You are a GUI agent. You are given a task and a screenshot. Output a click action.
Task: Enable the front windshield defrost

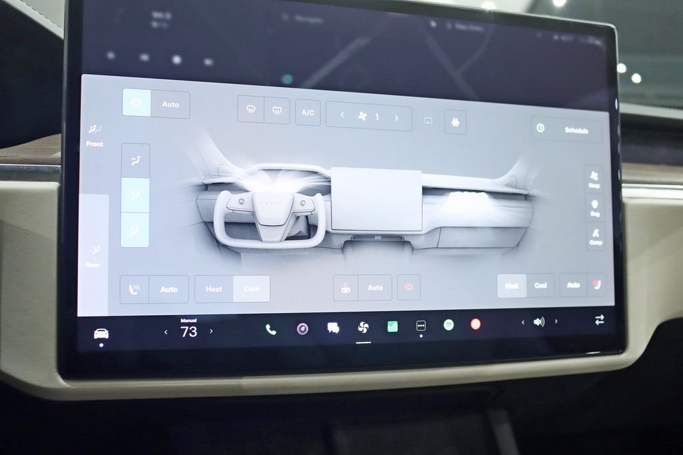251,110
